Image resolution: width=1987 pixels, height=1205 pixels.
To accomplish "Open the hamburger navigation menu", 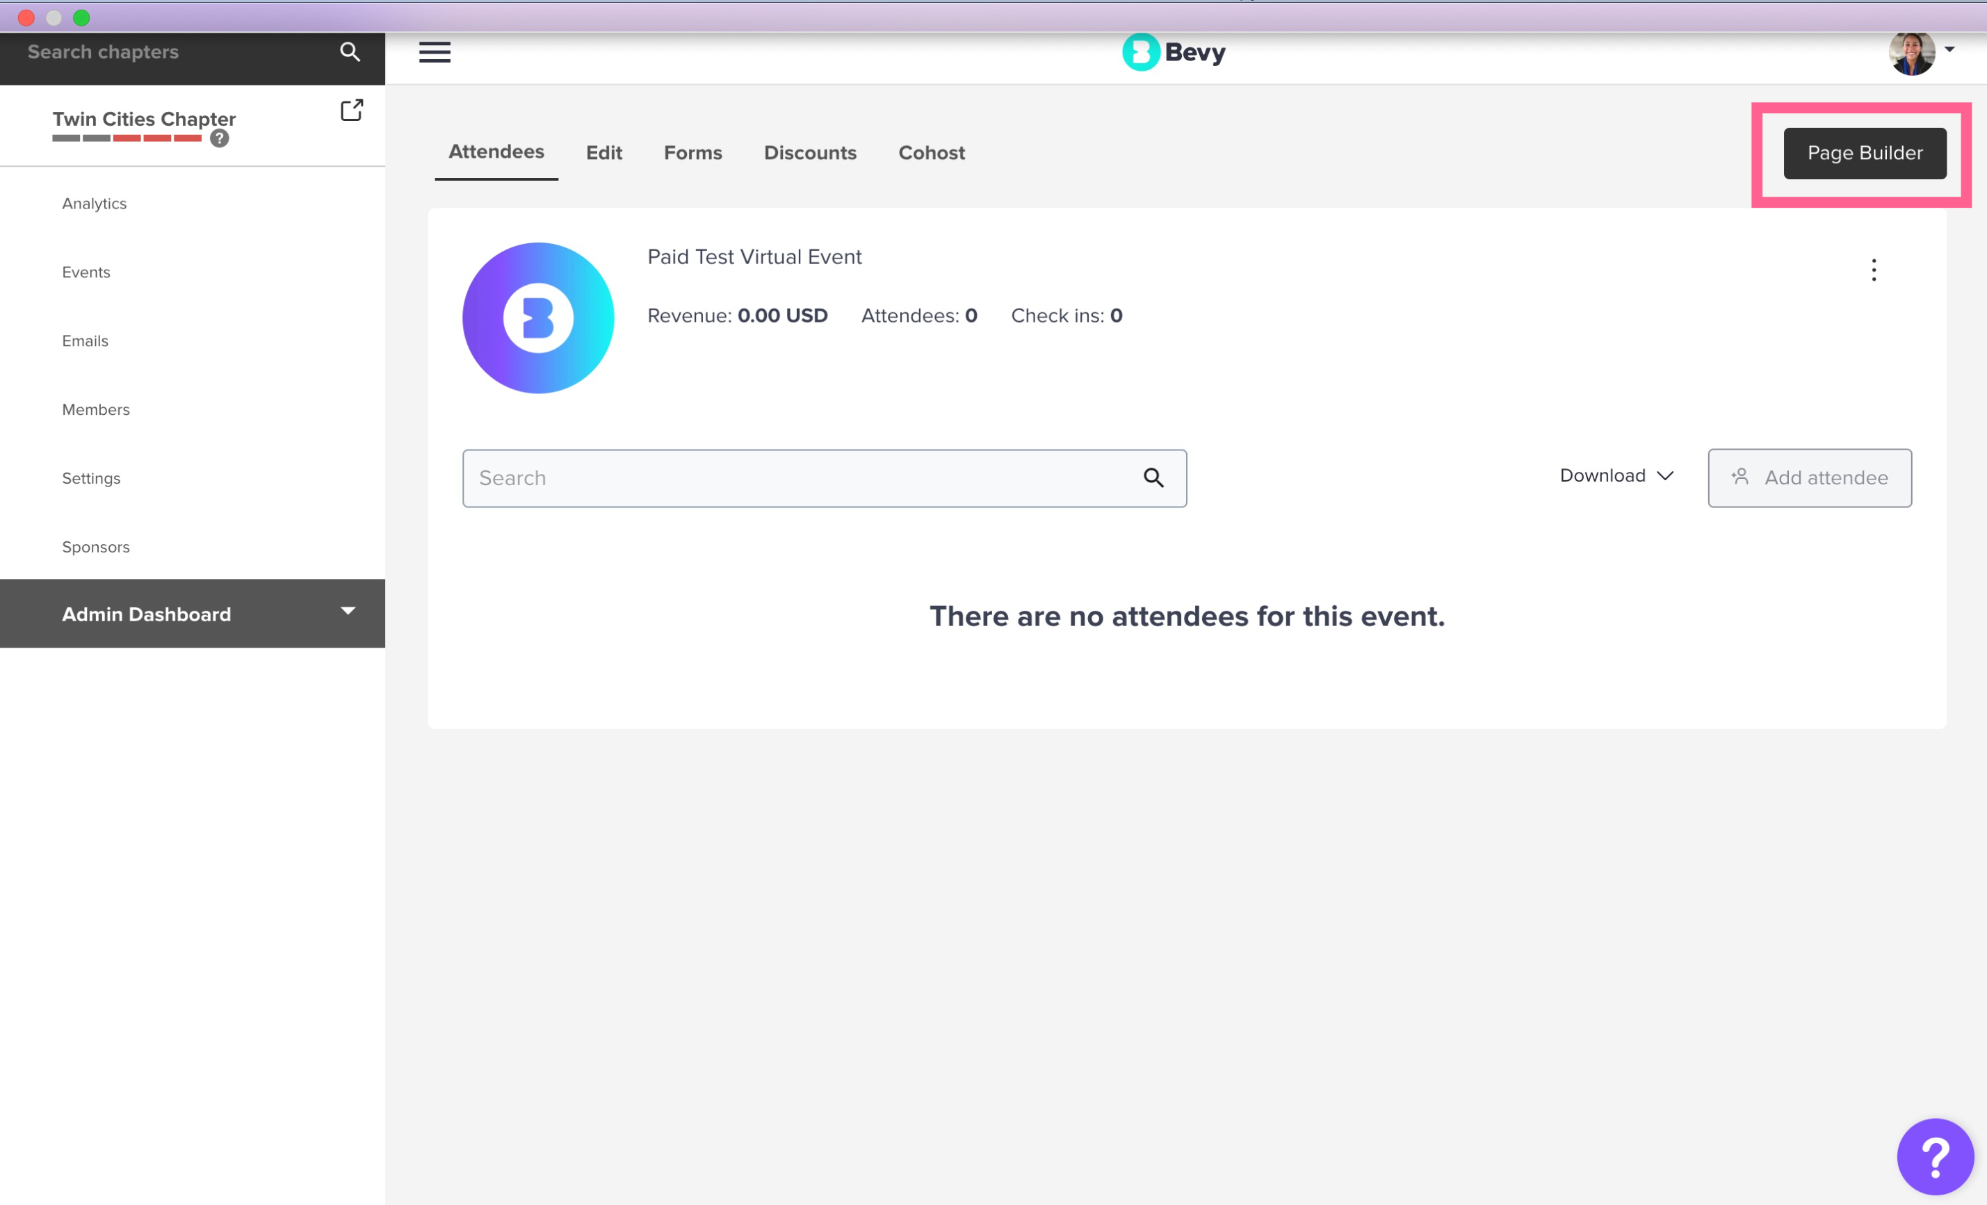I will click(x=434, y=51).
